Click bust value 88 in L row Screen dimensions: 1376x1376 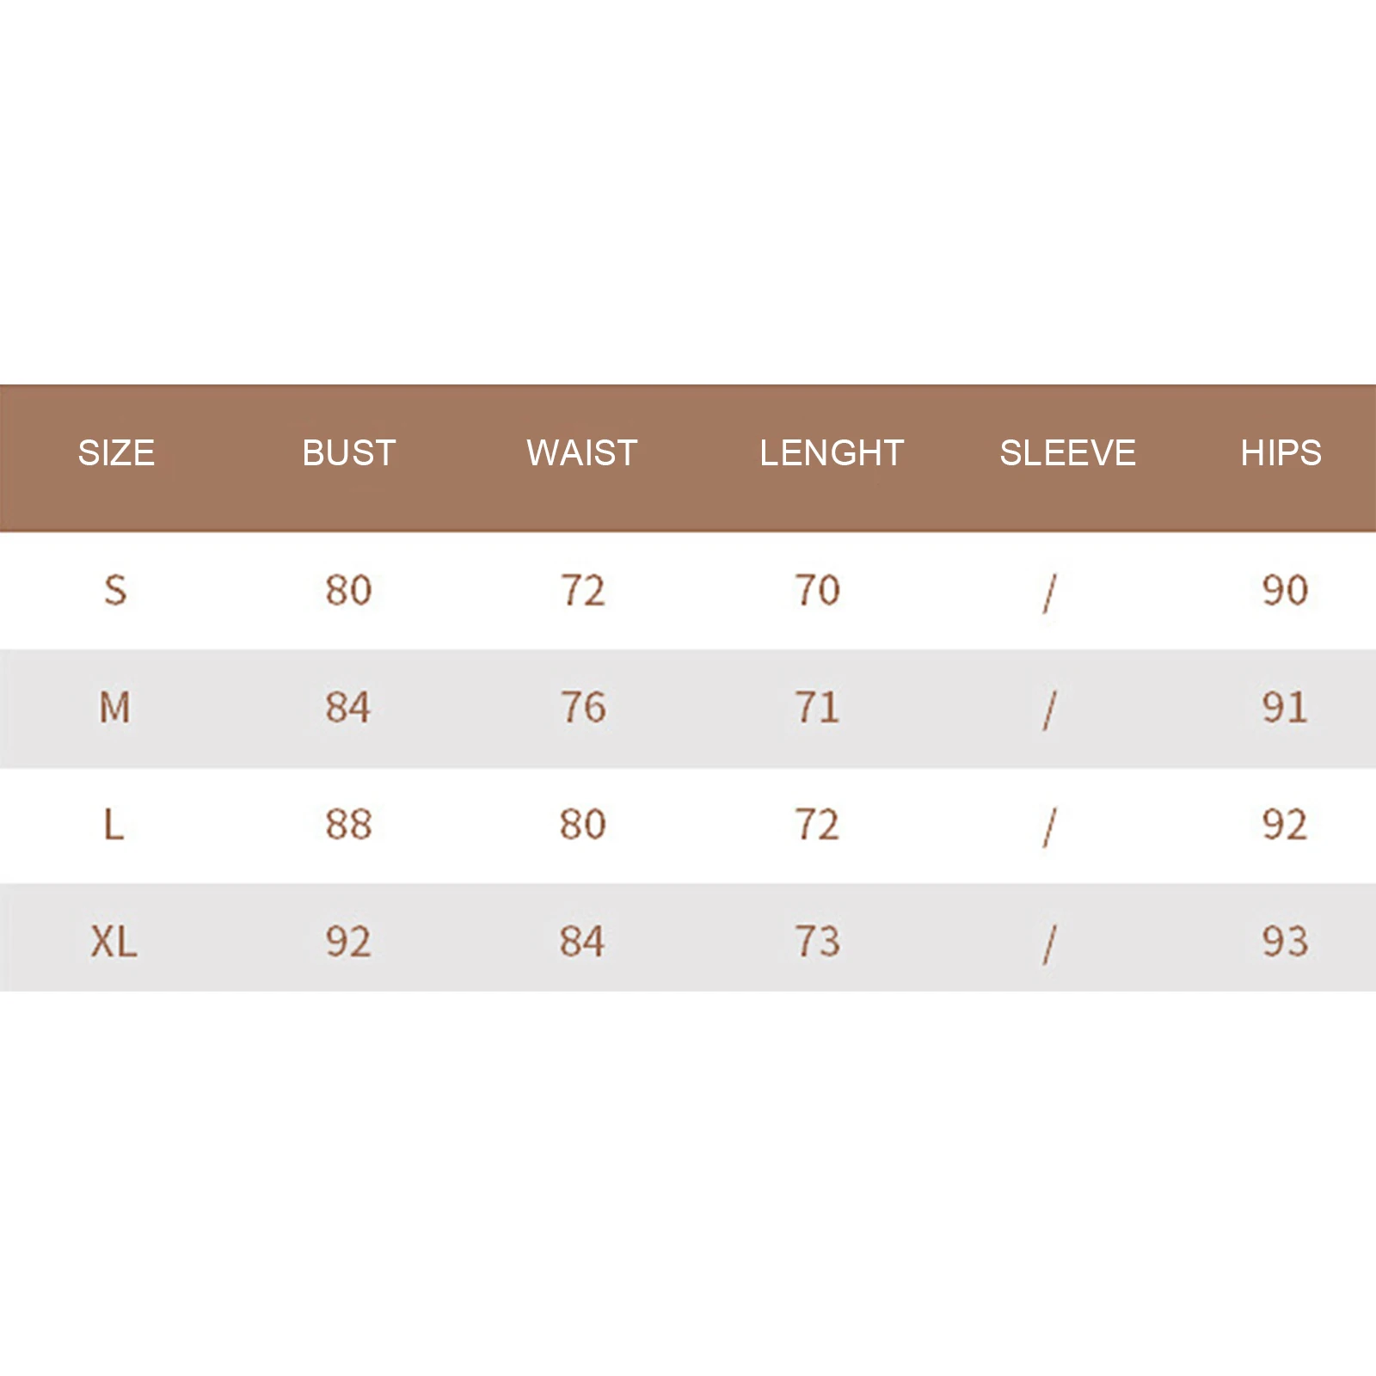(x=348, y=825)
